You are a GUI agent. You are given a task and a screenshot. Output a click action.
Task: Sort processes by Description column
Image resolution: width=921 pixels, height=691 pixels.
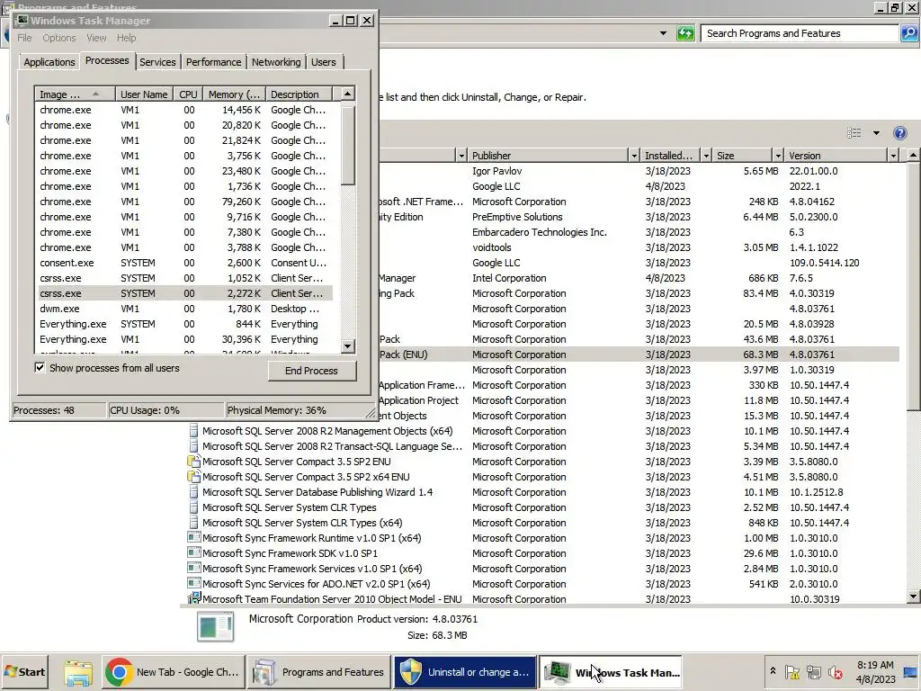(x=299, y=94)
